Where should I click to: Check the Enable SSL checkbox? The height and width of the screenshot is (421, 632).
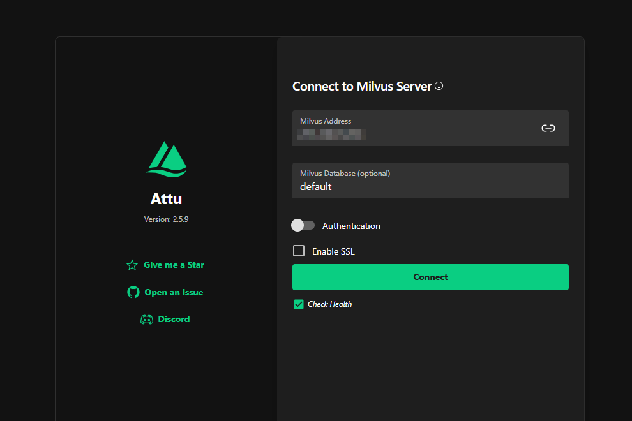[299, 251]
